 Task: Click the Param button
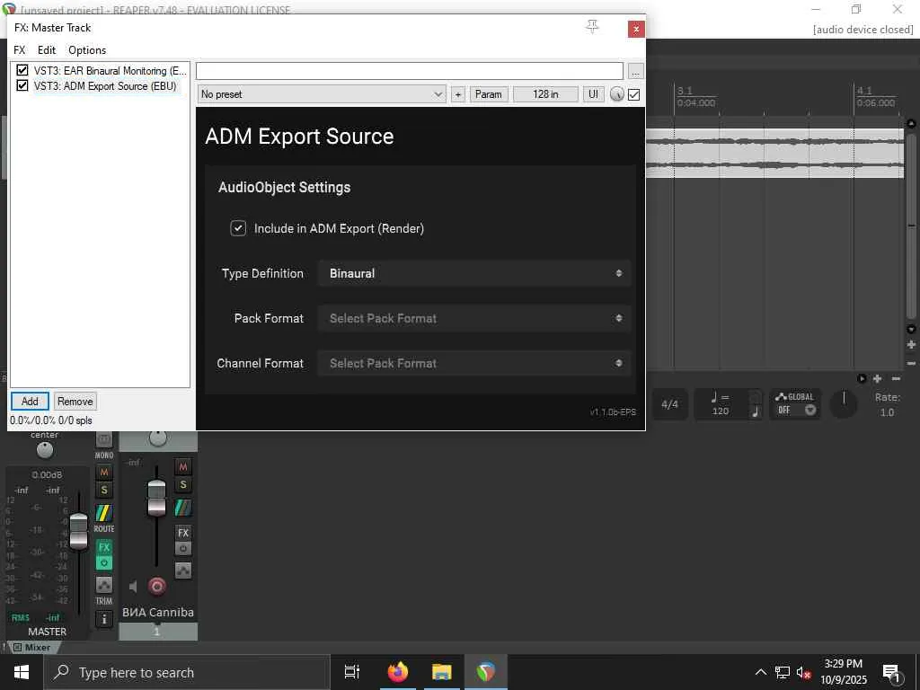[488, 93]
